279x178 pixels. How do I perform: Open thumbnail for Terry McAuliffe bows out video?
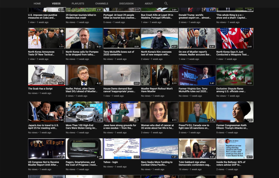[122, 38]
